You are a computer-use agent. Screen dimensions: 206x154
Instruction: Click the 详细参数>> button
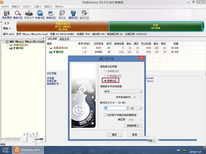click(133, 126)
